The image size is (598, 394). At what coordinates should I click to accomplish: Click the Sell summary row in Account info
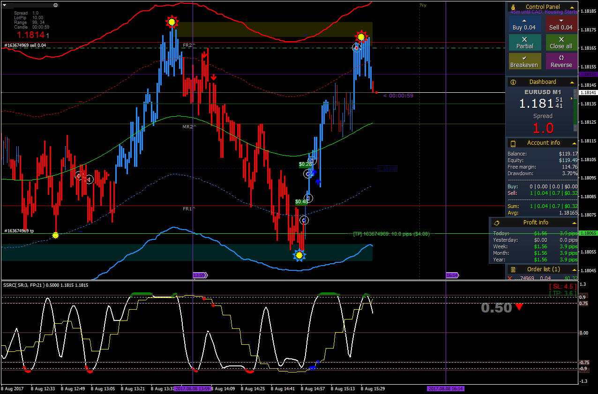coord(543,193)
